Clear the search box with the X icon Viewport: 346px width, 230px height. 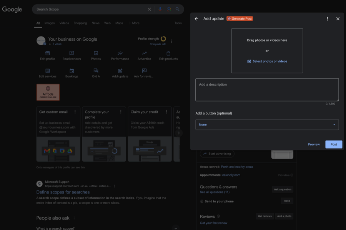coord(150,9)
